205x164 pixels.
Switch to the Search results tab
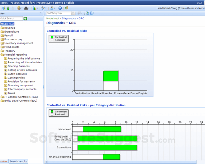(18, 161)
